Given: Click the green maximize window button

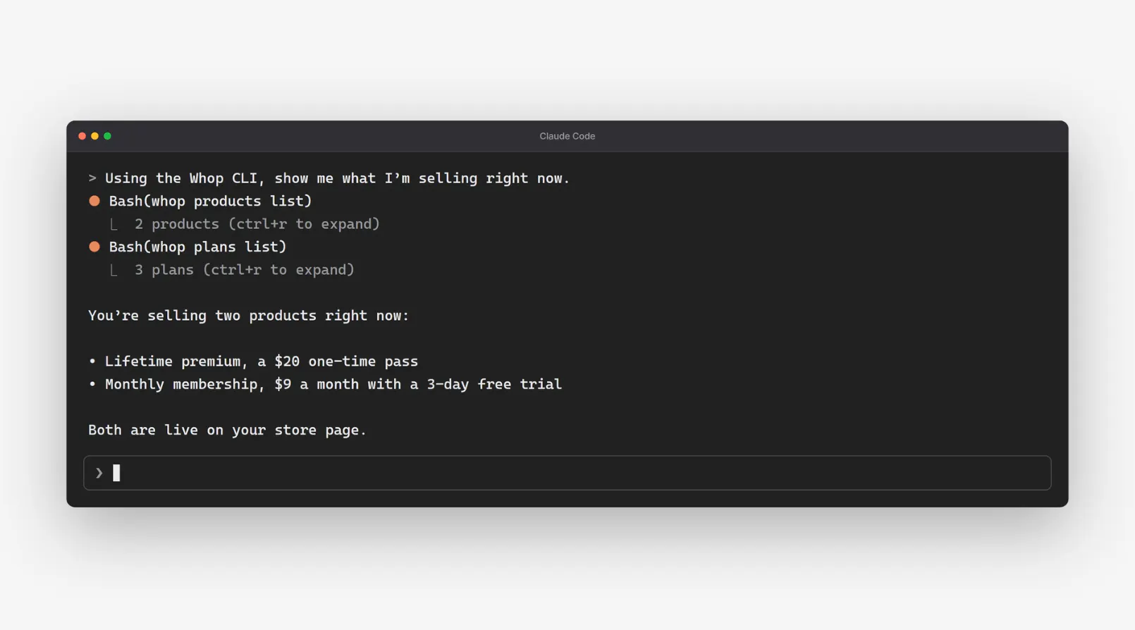Looking at the screenshot, I should [x=107, y=136].
